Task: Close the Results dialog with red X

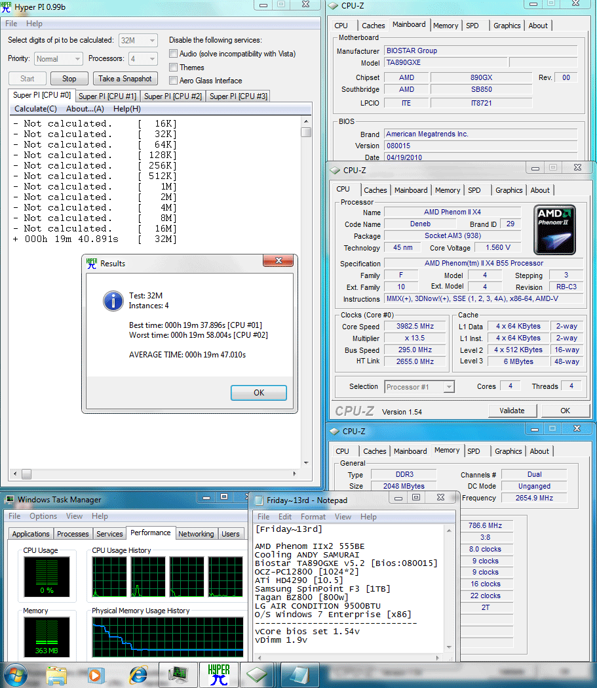Action: (x=279, y=260)
